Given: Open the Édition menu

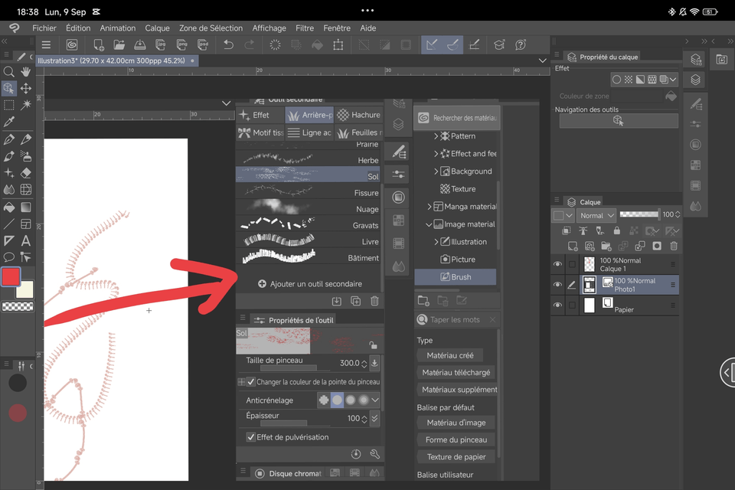Looking at the screenshot, I should click(x=78, y=28).
